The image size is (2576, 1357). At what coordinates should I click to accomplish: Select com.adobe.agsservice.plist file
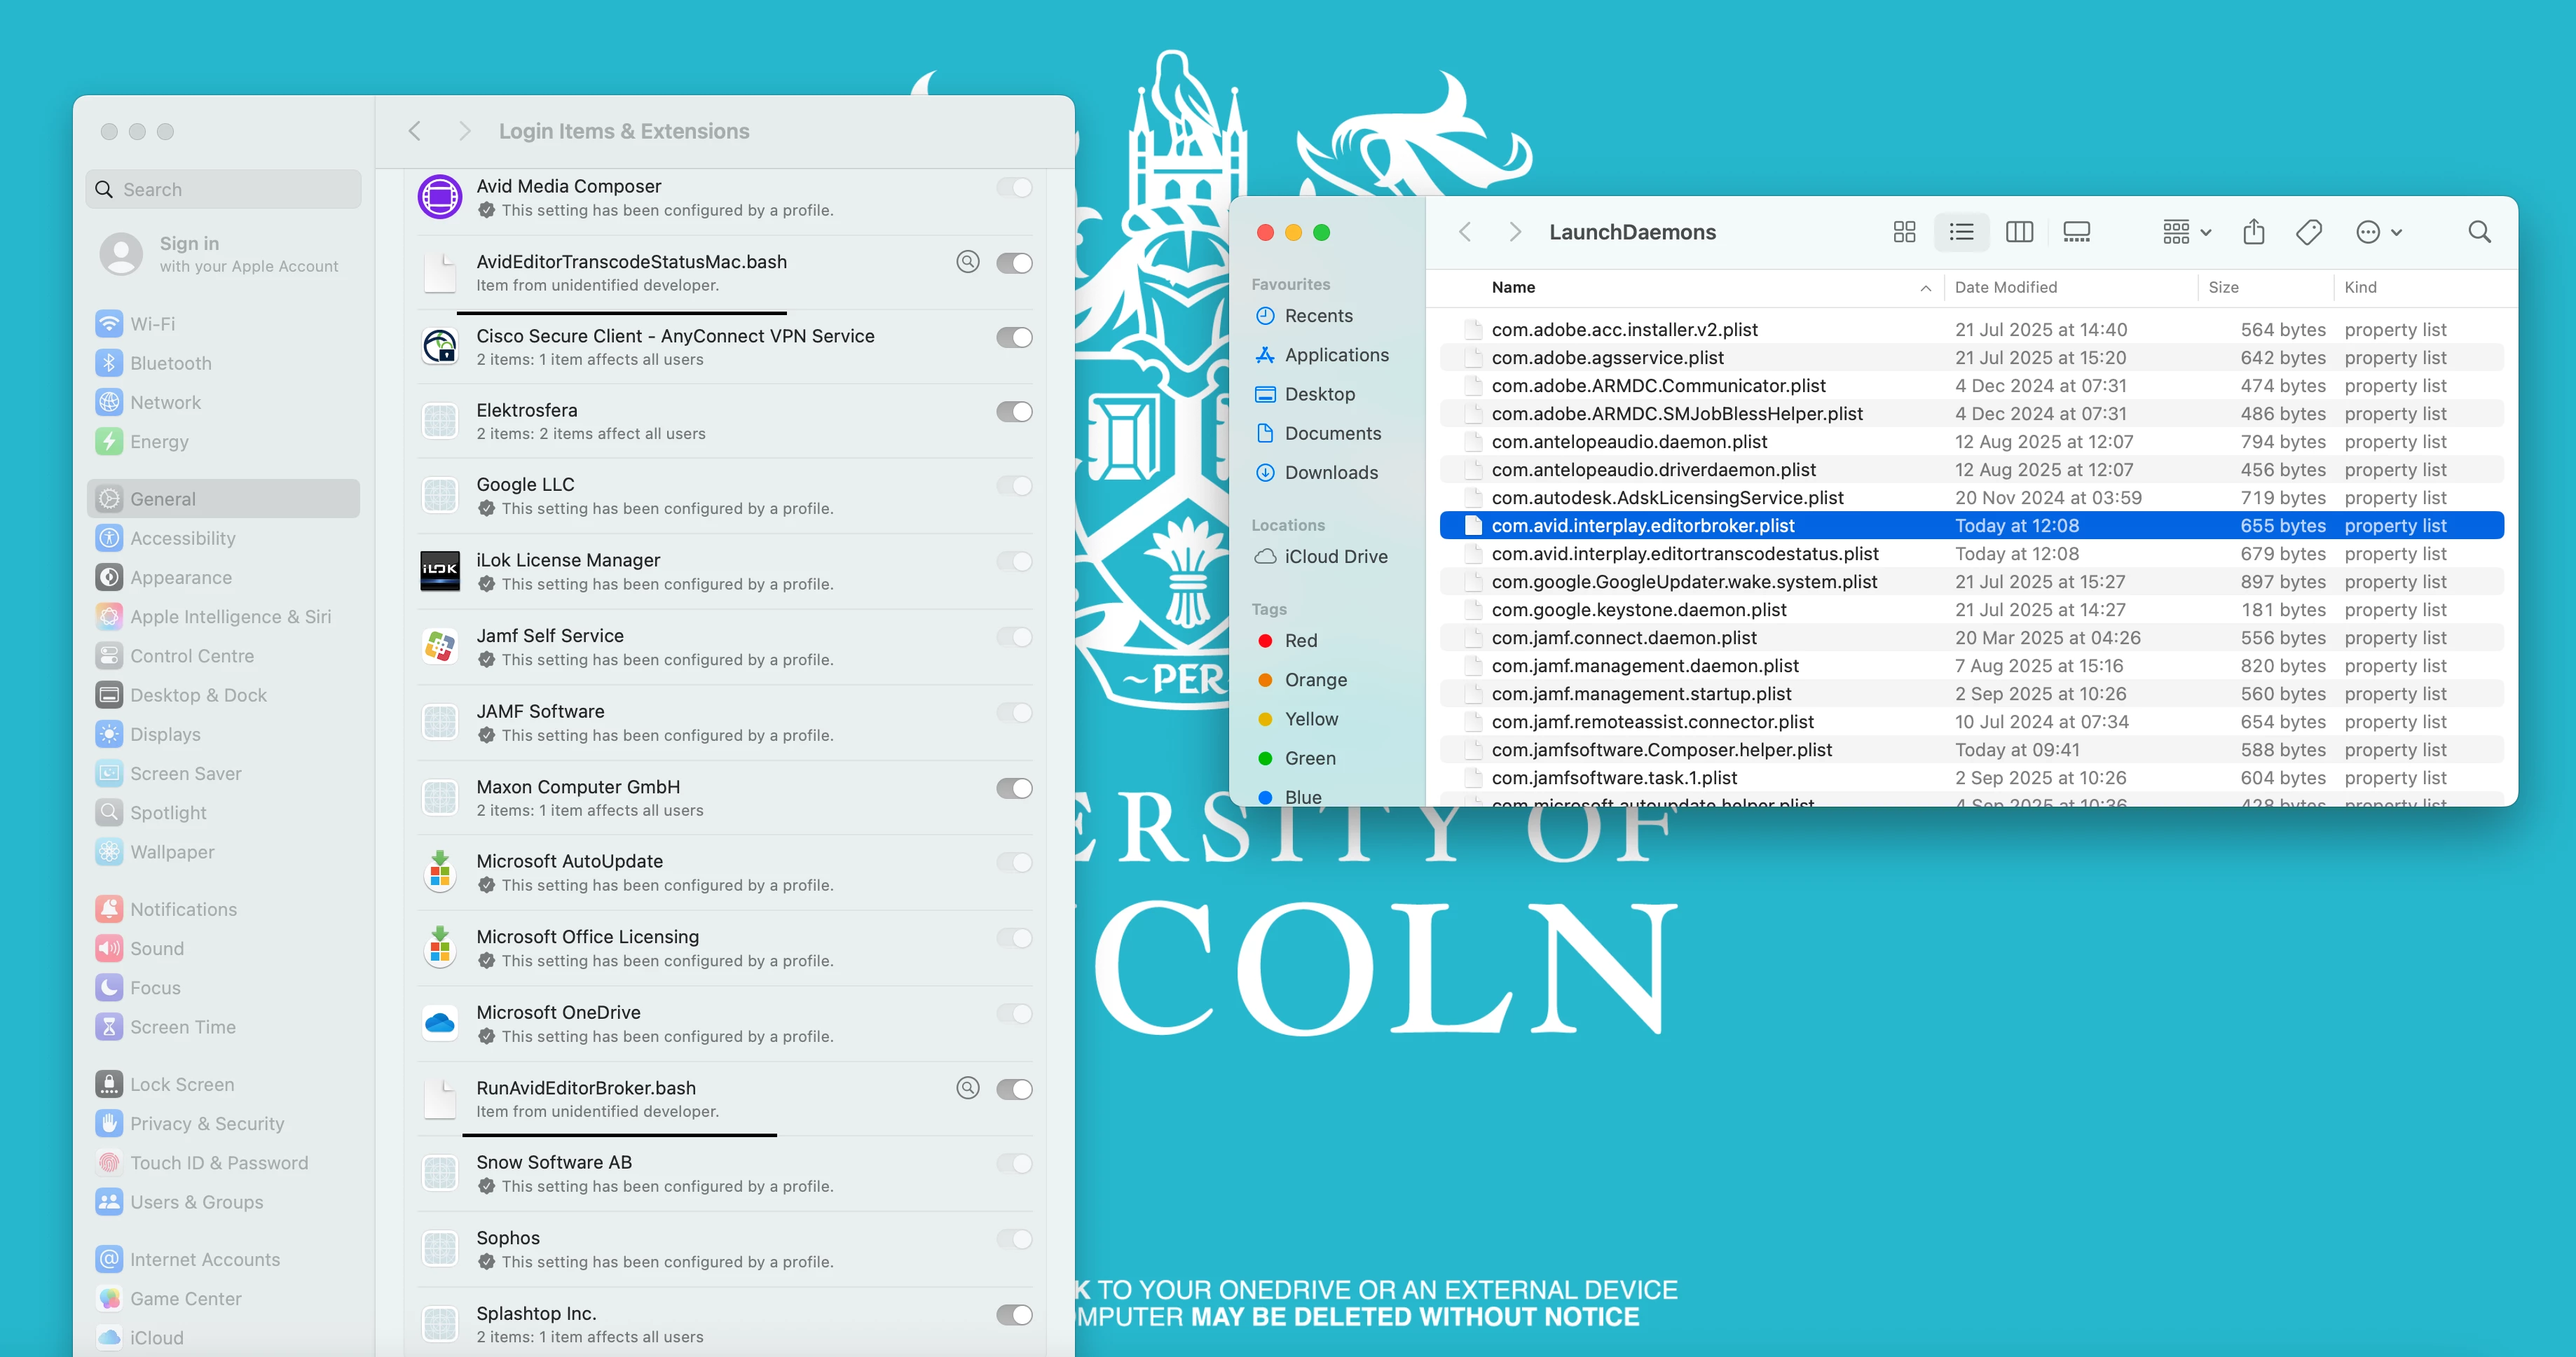(1971, 358)
